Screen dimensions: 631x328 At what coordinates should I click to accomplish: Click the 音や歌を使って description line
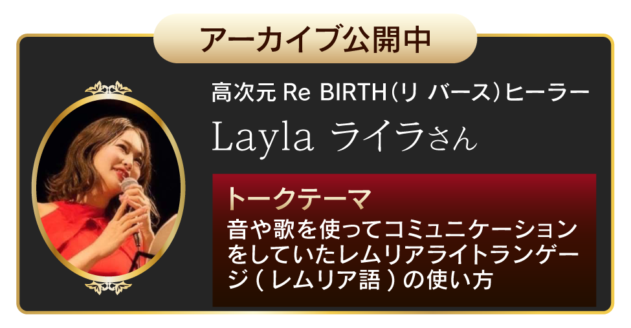pos(402,230)
